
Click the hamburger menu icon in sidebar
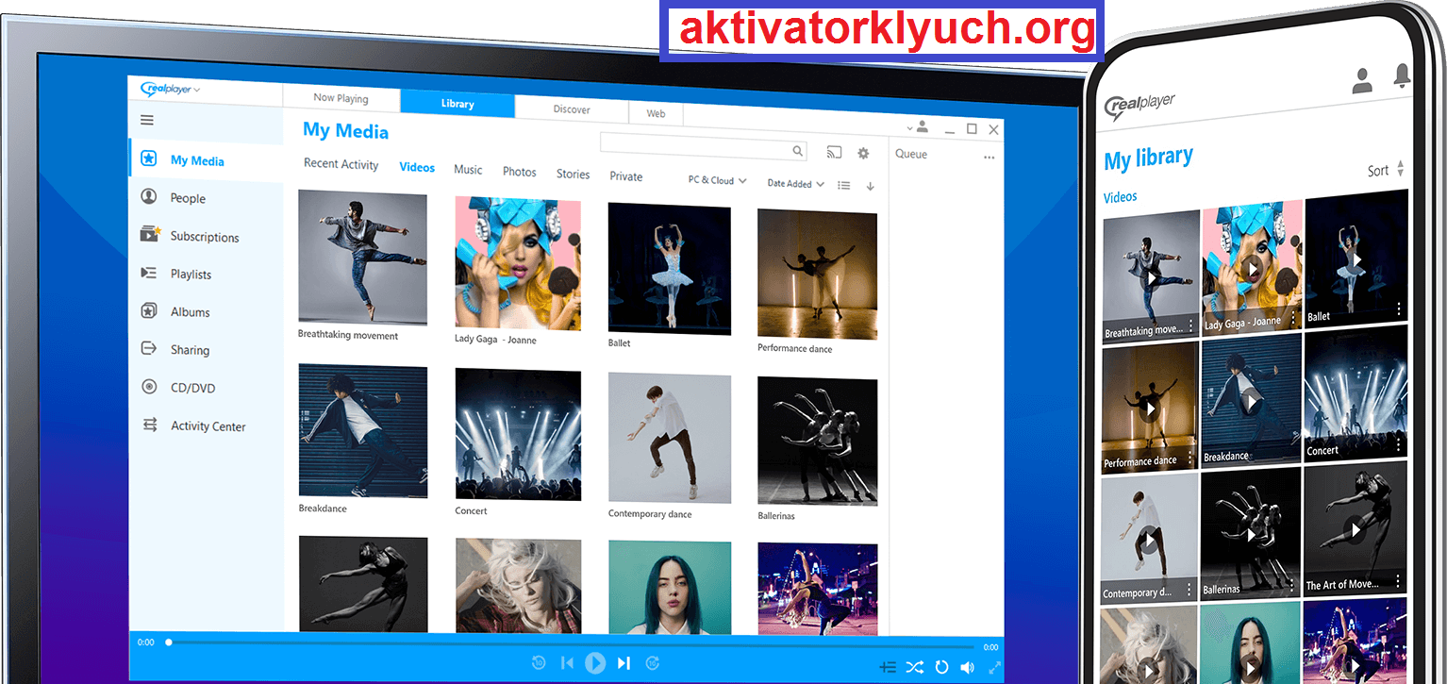click(146, 120)
